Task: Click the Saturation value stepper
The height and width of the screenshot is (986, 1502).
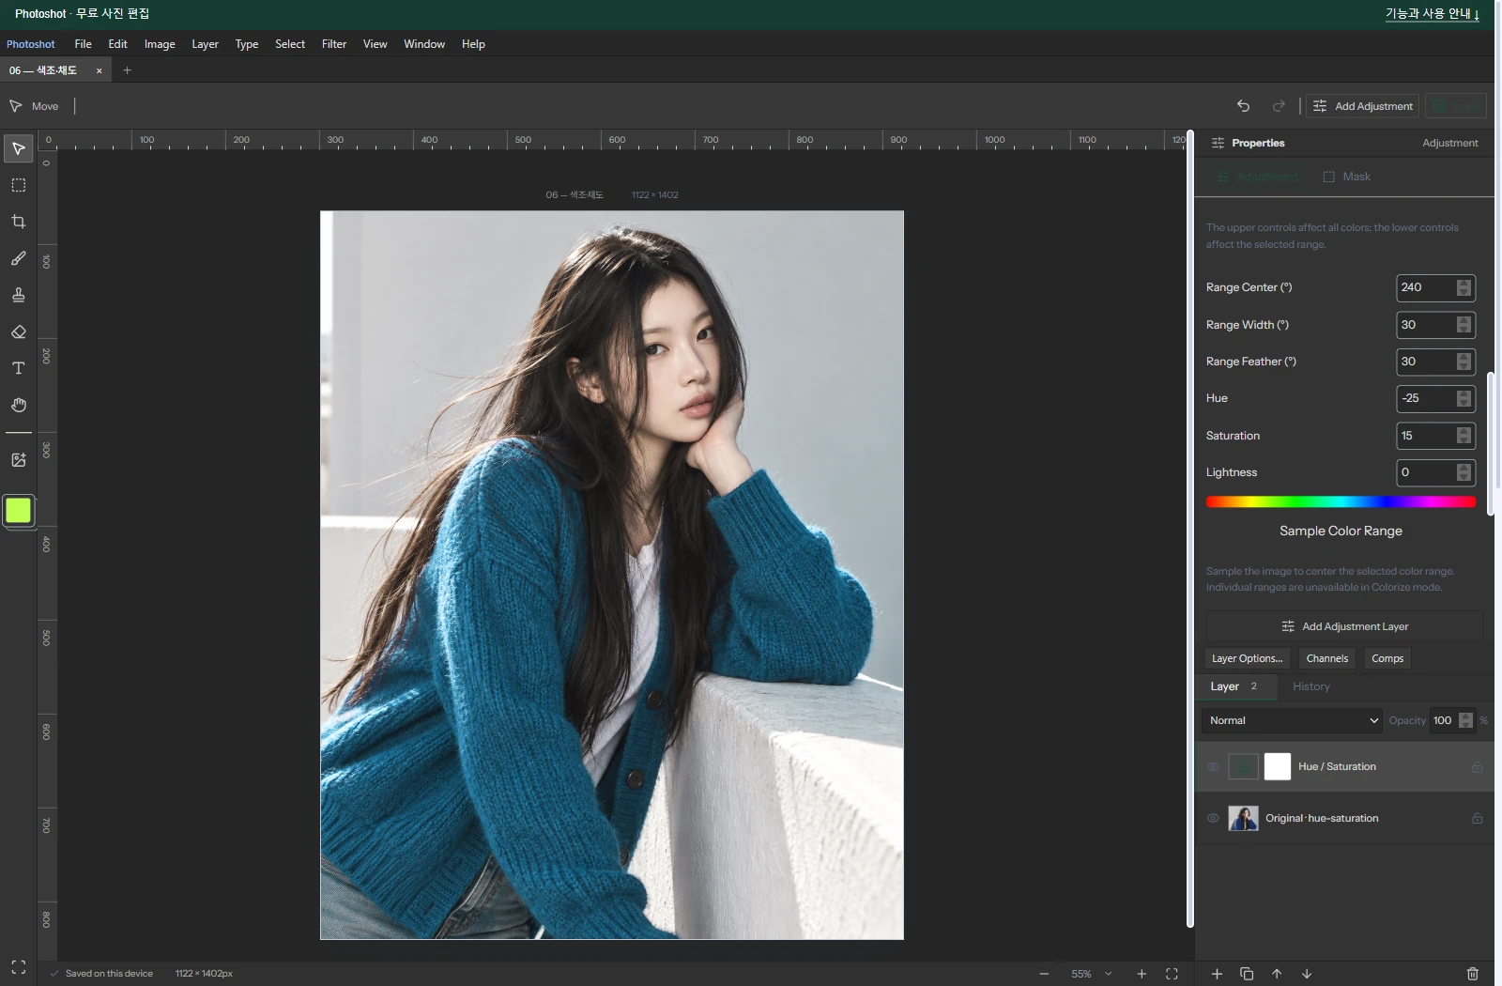Action: (1464, 436)
